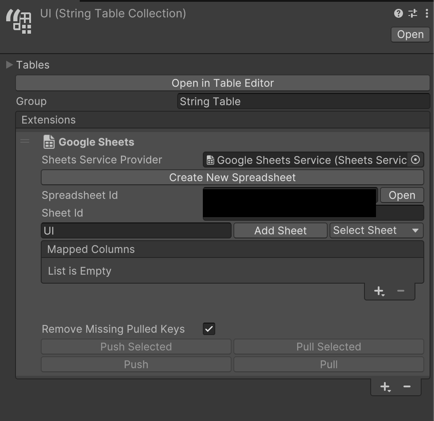Click the String Table Collection asset icon
The width and height of the screenshot is (434, 421).
[19, 21]
